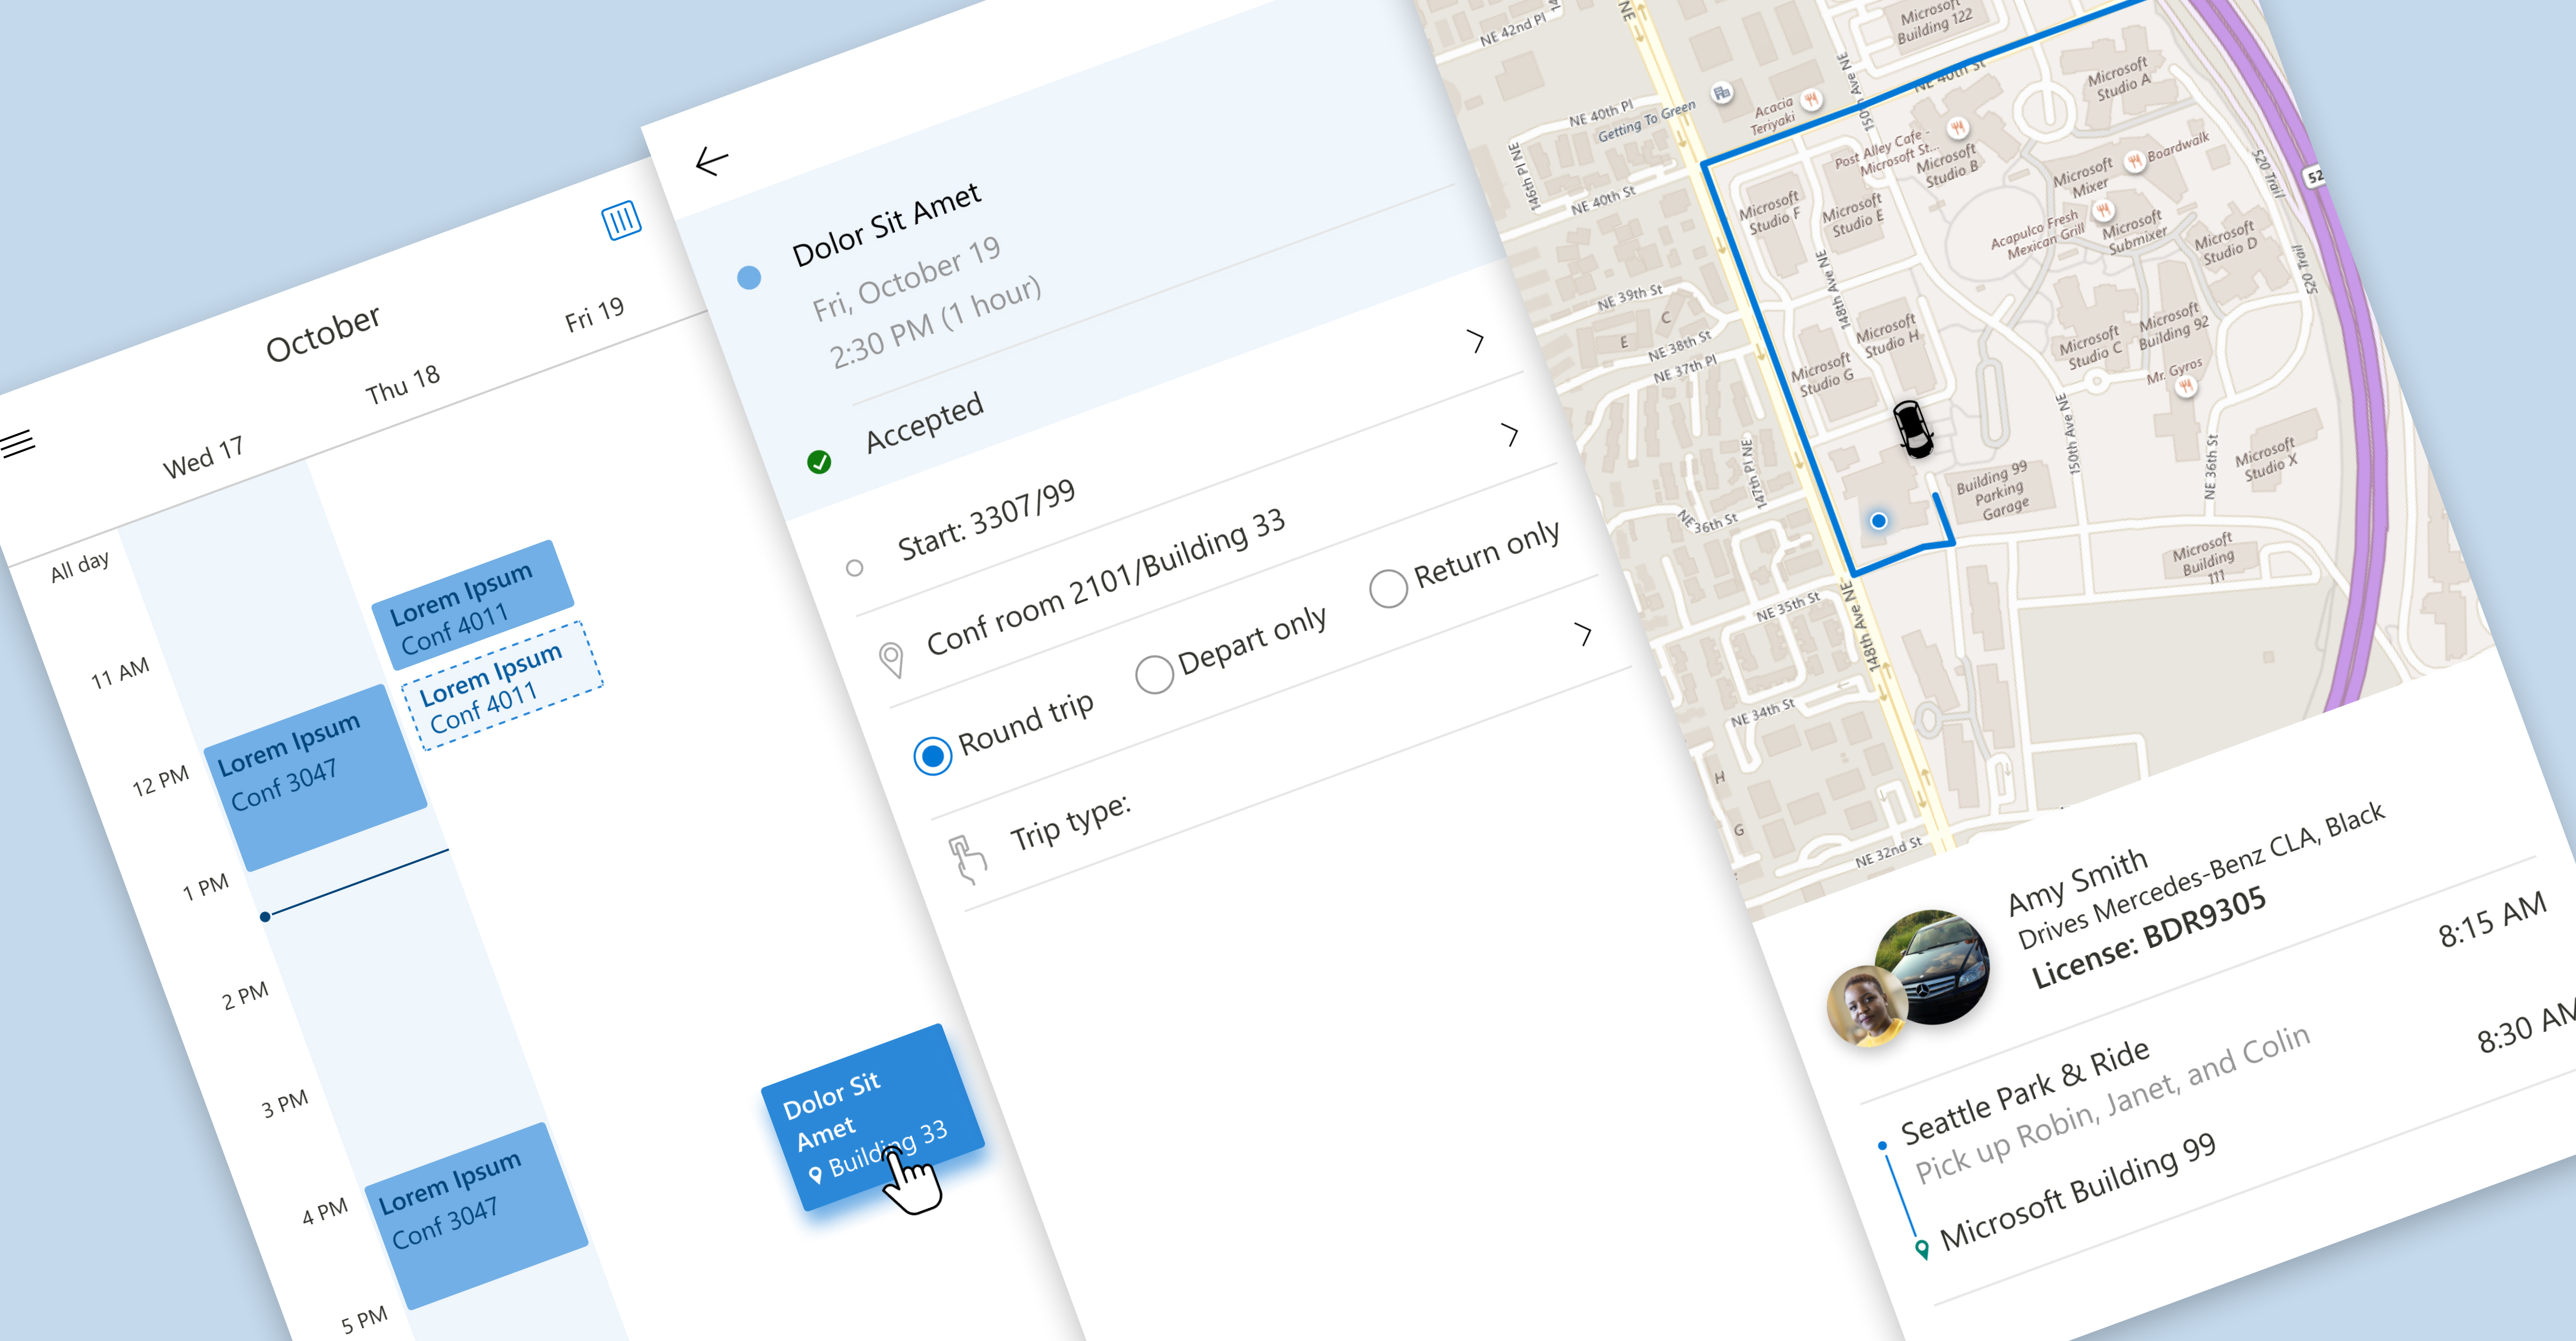Click the Getting To Green marker icon
The image size is (2576, 1341).
[x=1721, y=93]
